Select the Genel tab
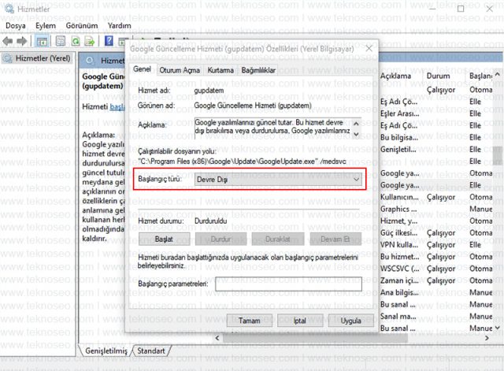The image size is (504, 371). 142,69
